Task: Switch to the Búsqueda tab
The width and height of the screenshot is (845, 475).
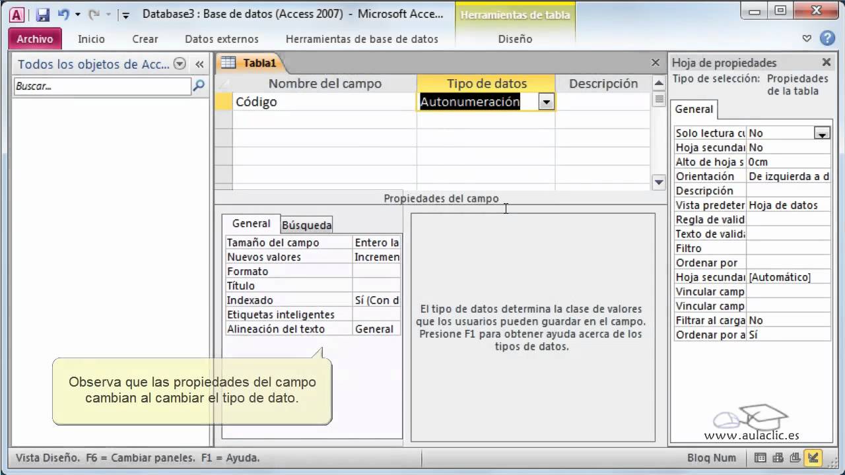Action: point(307,225)
